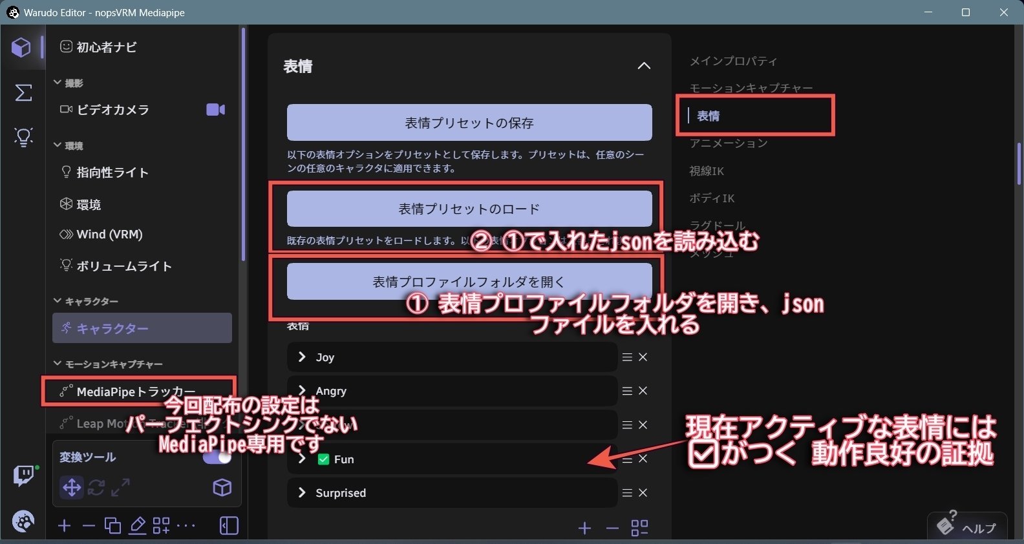Select the Assets cube icon in sidebar

21,47
